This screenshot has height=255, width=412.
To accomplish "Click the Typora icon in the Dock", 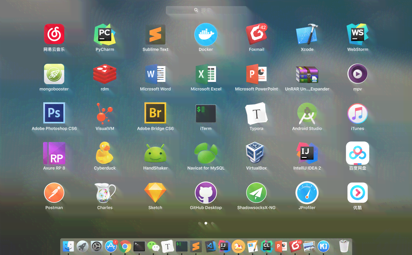I will click(x=167, y=246).
